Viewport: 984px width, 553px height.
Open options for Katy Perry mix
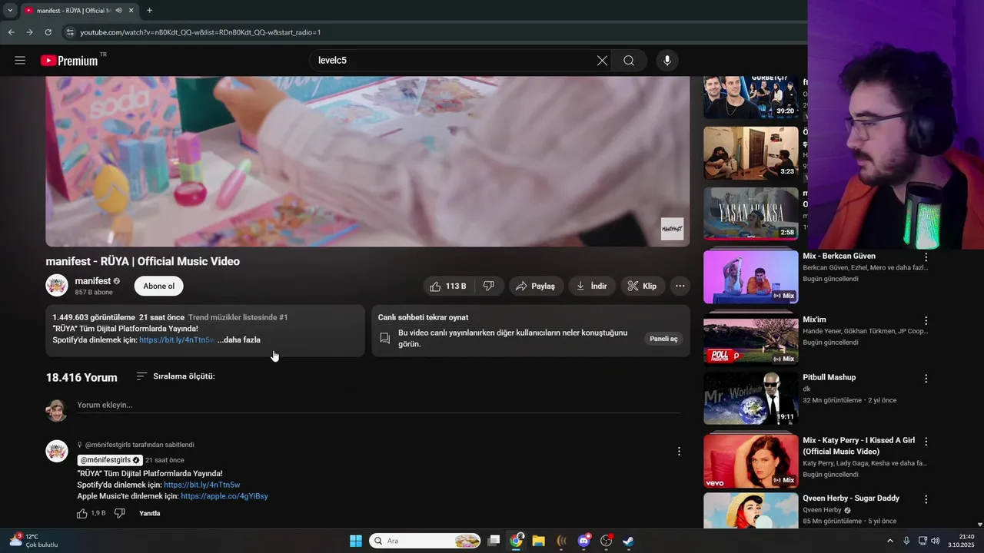(926, 442)
